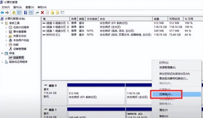The width and height of the screenshot is (203, 118).
Task: Select the WIN10 (C:) volume row
Action: point(122,35)
